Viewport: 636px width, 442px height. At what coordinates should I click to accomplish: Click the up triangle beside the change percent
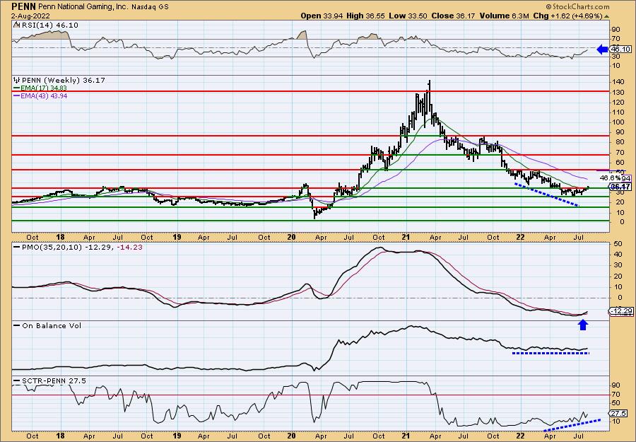pyautogui.click(x=607, y=16)
